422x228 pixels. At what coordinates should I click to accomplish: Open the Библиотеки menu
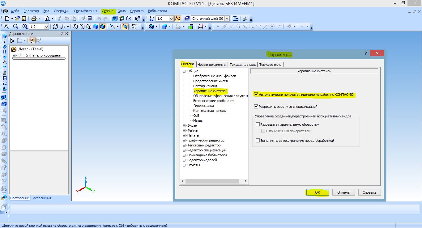click(x=157, y=11)
